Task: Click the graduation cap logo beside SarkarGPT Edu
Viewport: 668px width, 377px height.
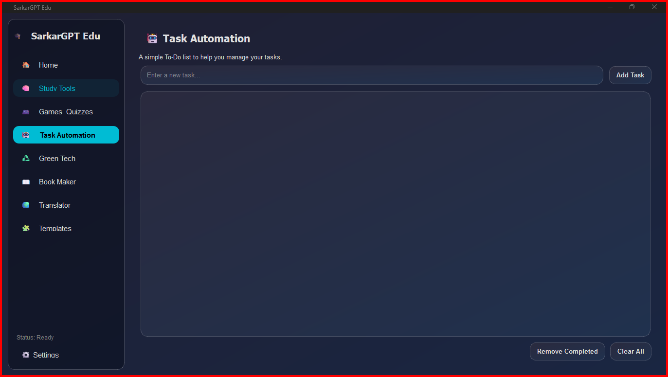Action: [18, 36]
